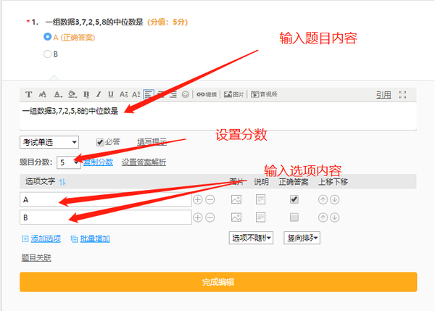
Task: Open the 题目分数 score dropdown
Action: pos(69,162)
